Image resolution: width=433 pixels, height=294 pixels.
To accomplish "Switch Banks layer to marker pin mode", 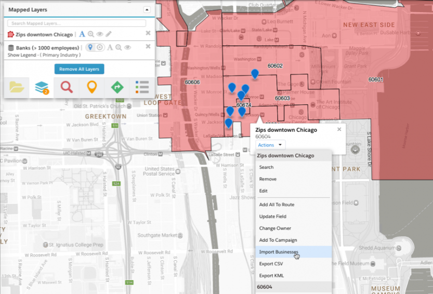I will pyautogui.click(x=90, y=47).
